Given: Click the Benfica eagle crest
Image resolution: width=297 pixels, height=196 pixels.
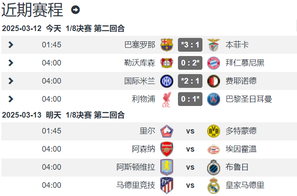Looking at the screenshot, I should [x=214, y=45].
